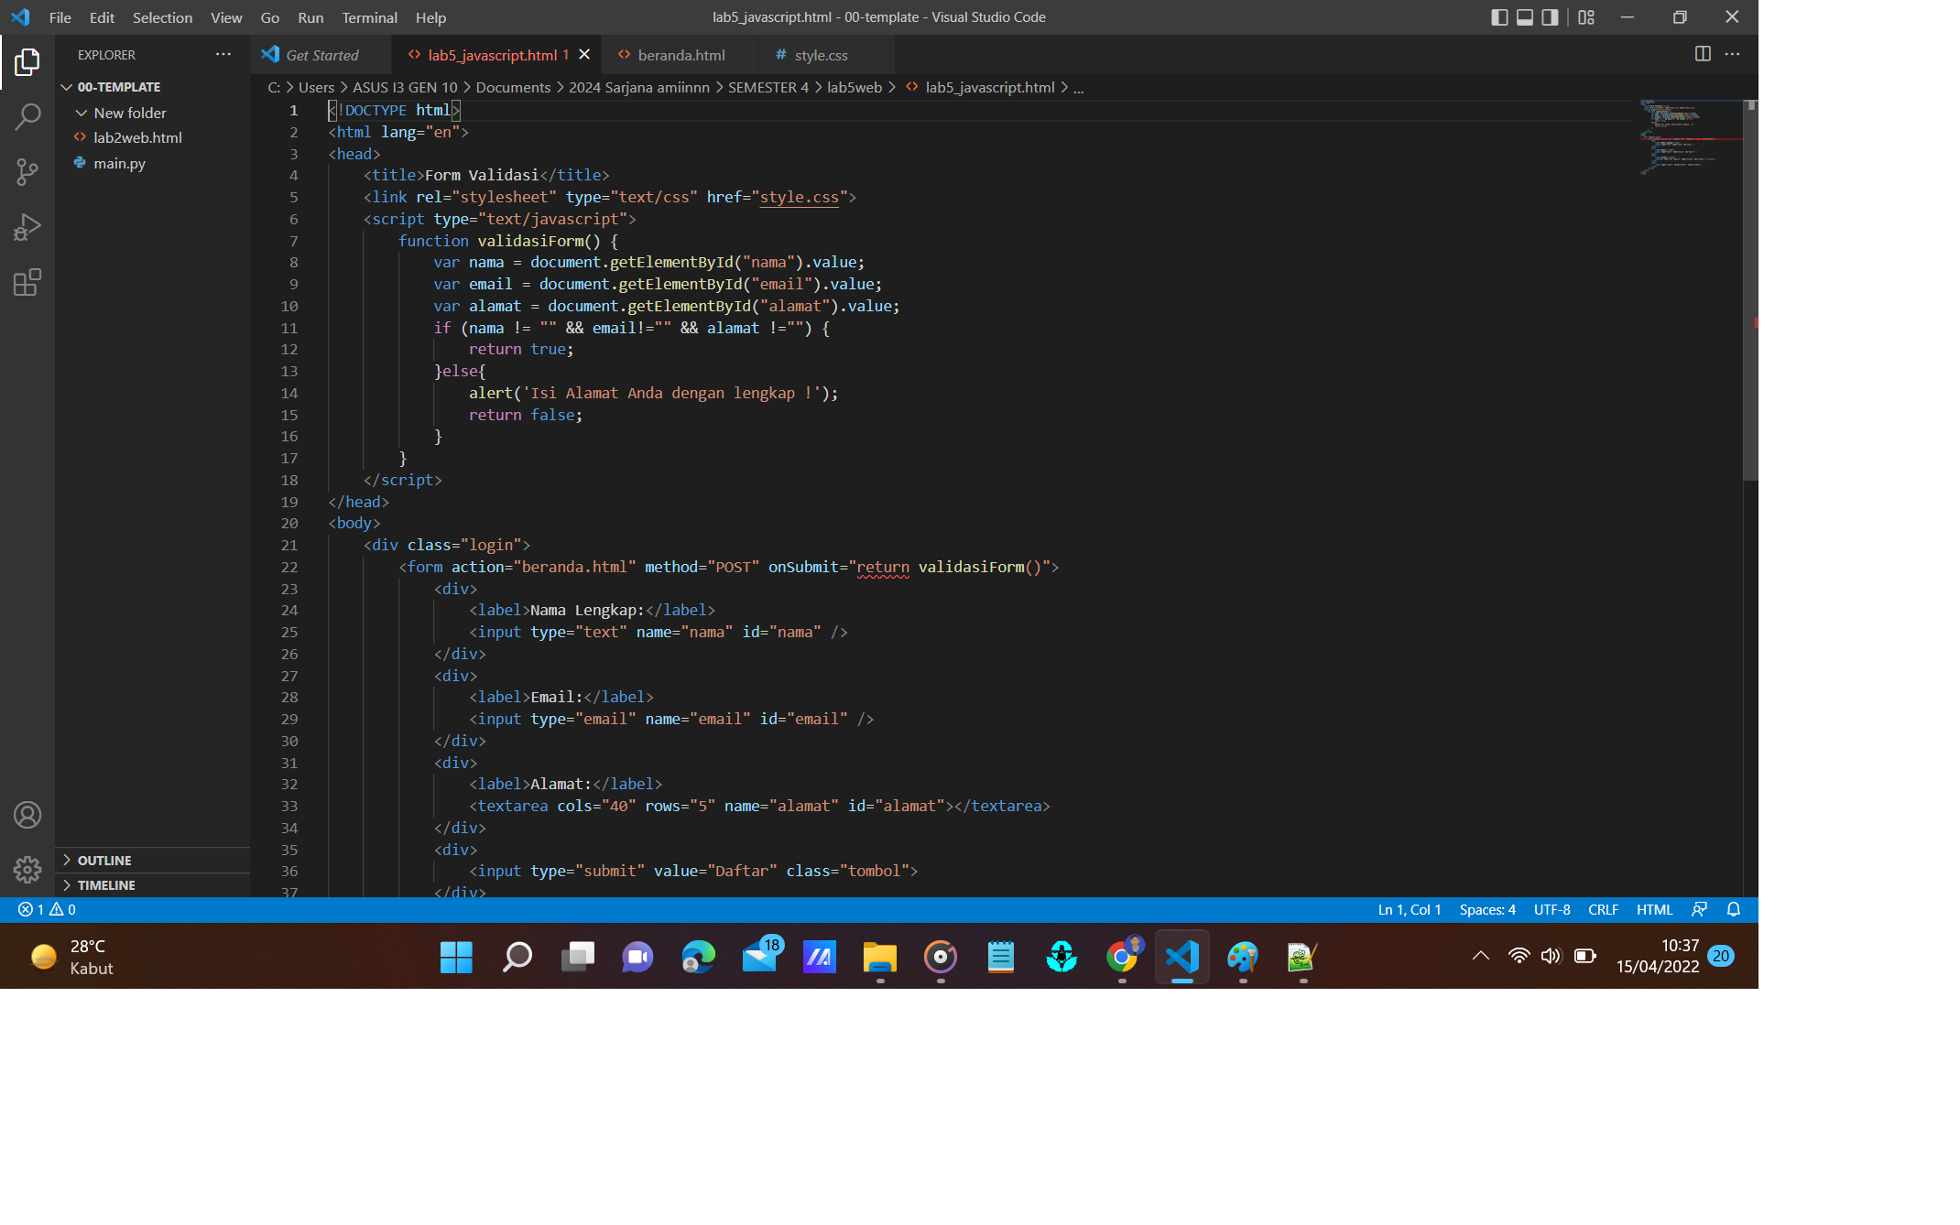Open the notifications bell in status bar
This screenshot has width=1960, height=1225.
click(1734, 909)
